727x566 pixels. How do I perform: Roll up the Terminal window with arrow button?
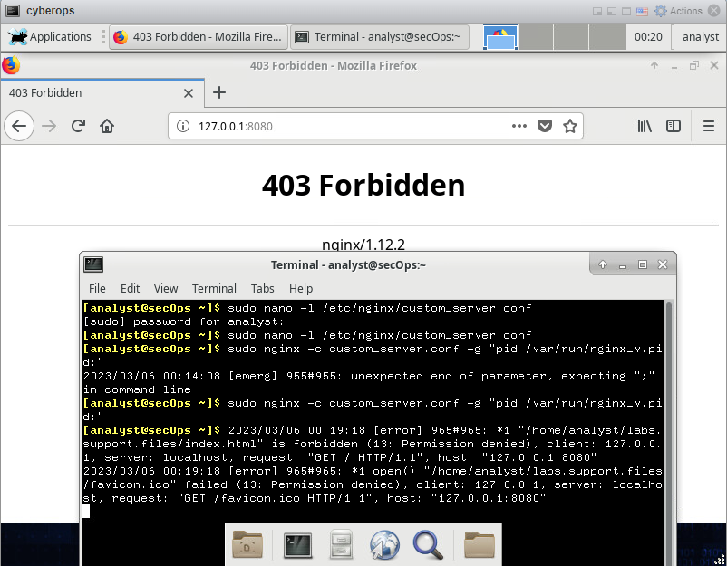tap(602, 264)
